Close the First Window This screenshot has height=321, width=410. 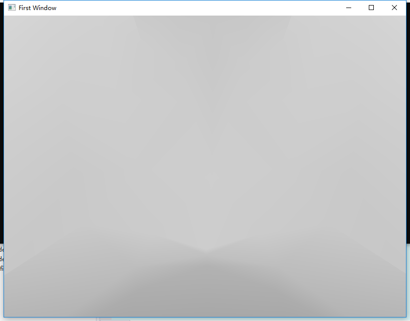coord(394,8)
